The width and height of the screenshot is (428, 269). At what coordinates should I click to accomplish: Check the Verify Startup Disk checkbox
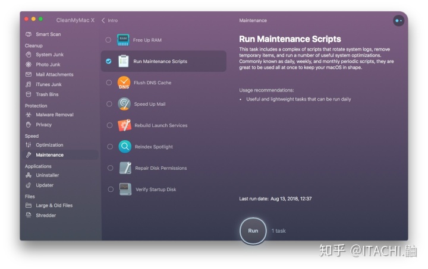click(x=111, y=189)
